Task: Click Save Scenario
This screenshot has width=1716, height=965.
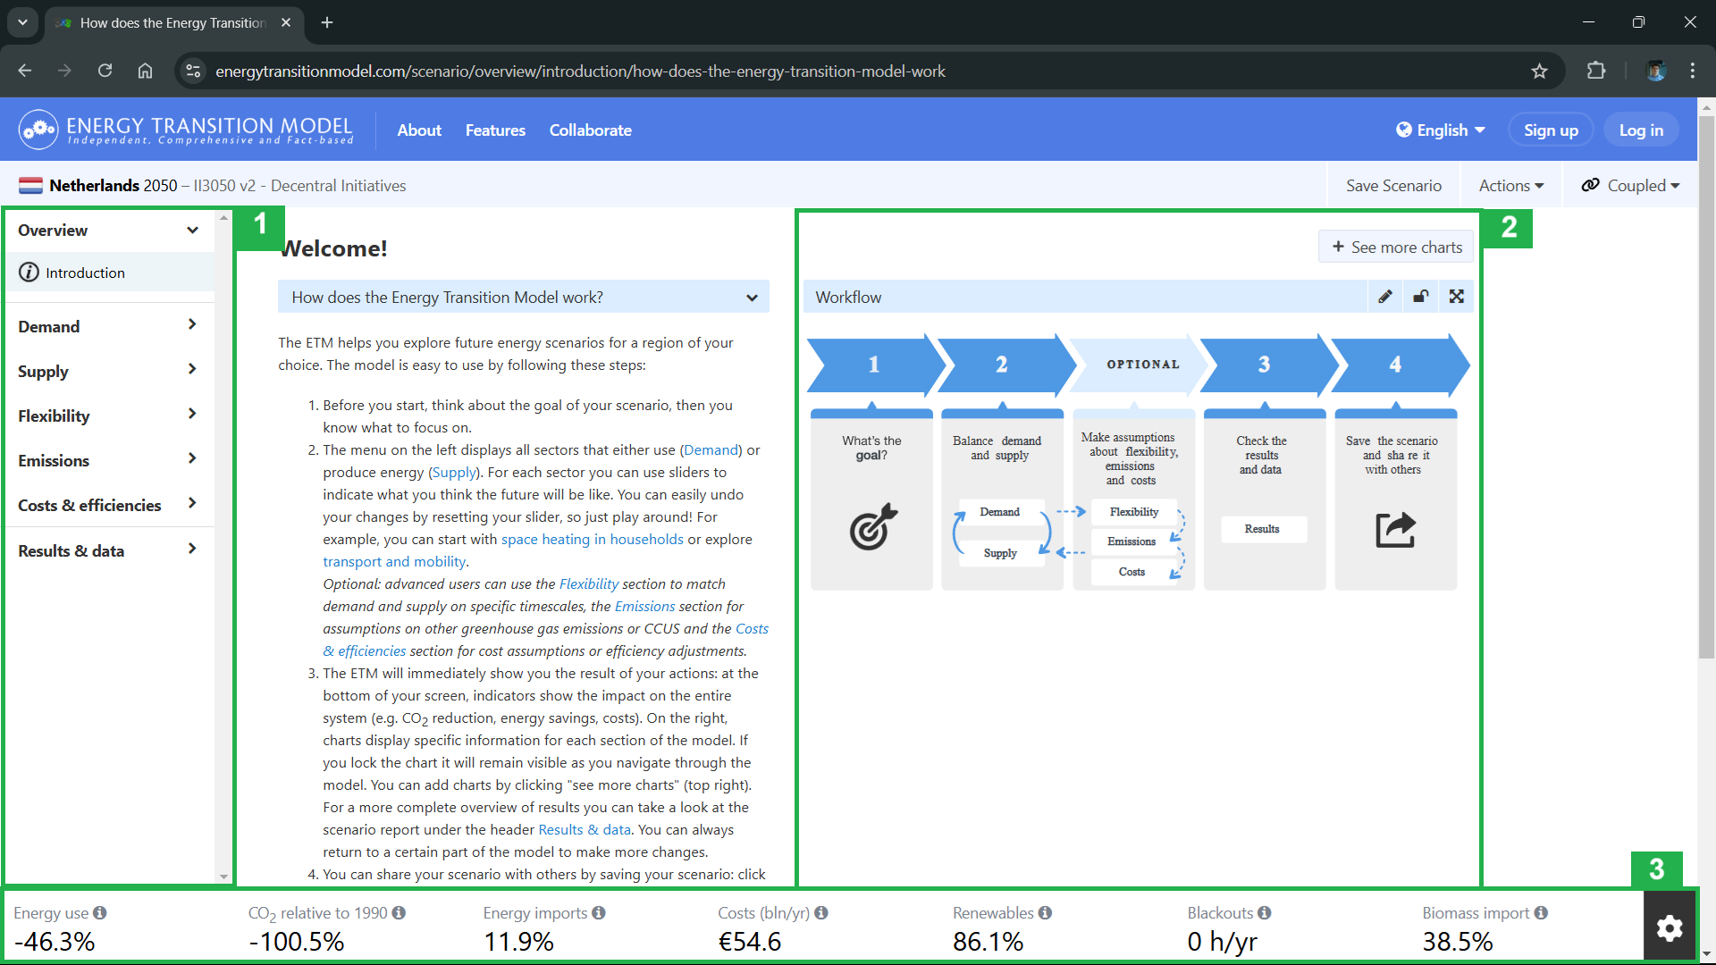Action: point(1393,185)
